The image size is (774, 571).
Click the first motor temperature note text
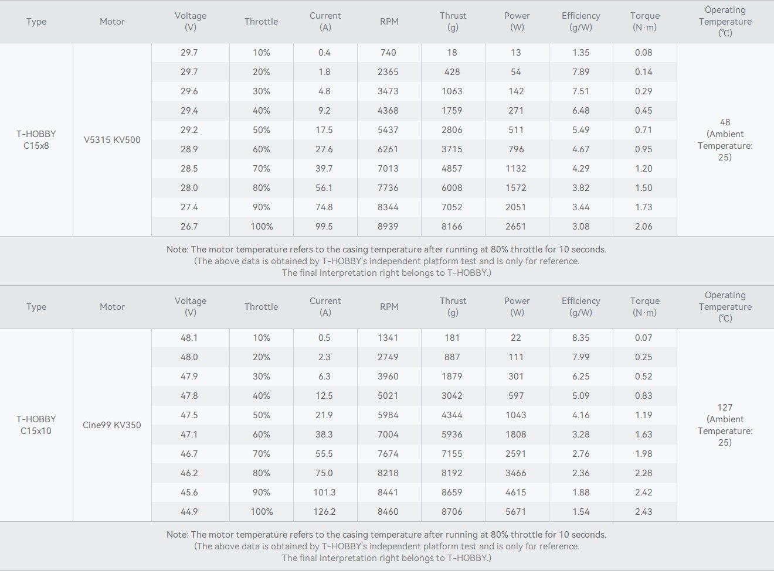click(386, 249)
